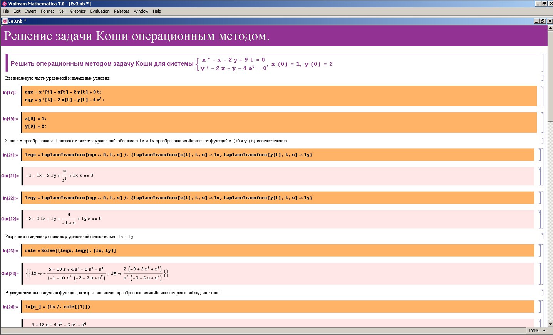Select cell bracket of the purple title cell
The height and width of the screenshot is (335, 553).
pos(542,63)
